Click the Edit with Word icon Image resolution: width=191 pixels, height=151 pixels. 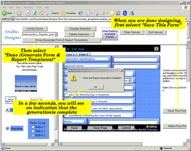click(103, 13)
